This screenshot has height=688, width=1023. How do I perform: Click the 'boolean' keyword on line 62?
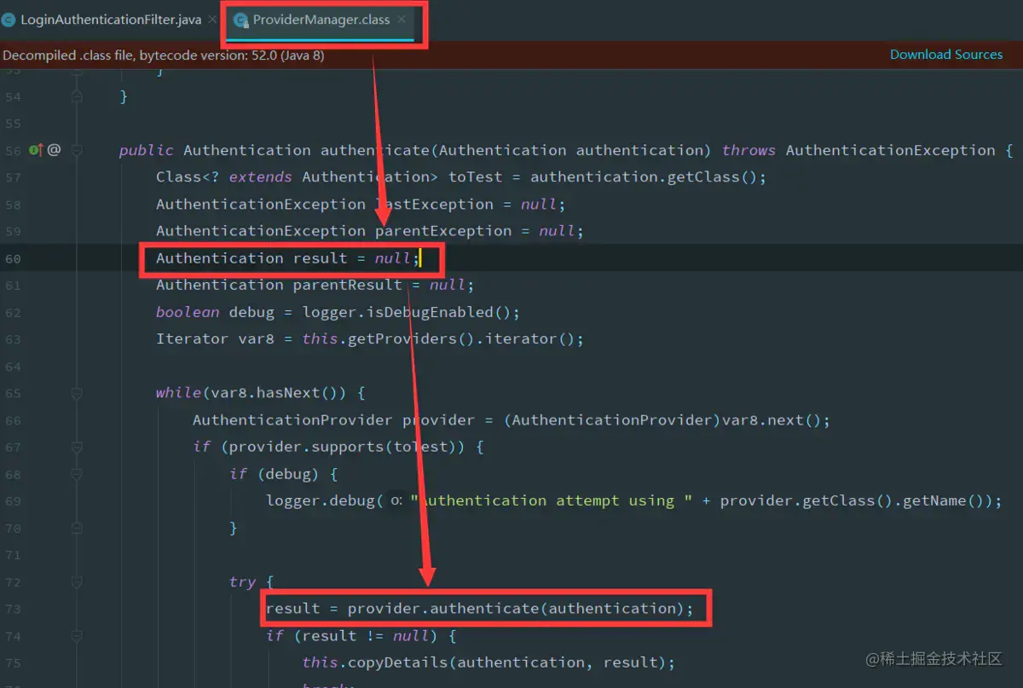(188, 312)
